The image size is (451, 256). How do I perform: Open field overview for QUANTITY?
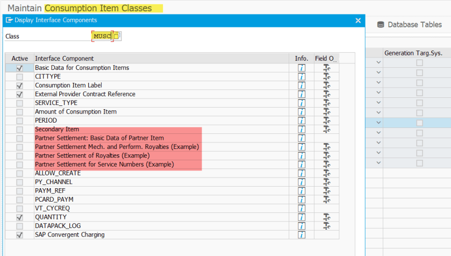326,217
